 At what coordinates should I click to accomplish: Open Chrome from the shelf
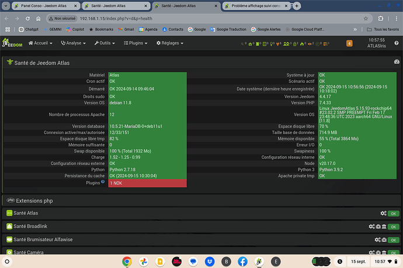[127, 262]
